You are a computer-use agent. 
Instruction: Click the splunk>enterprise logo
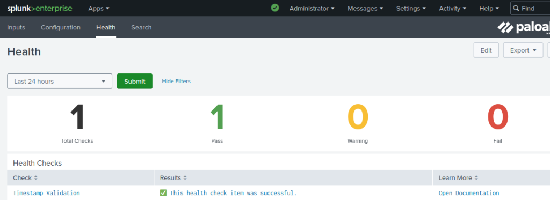(40, 9)
